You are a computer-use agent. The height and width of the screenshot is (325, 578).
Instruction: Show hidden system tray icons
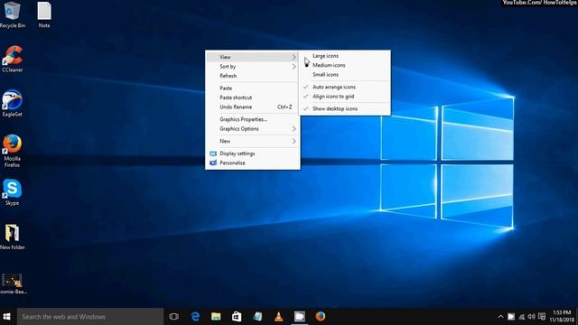pyautogui.click(x=500, y=317)
